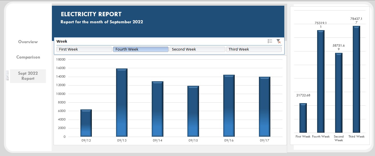375x156 pixels.
Task: Clear the Week slicer filter
Action: click(279, 41)
